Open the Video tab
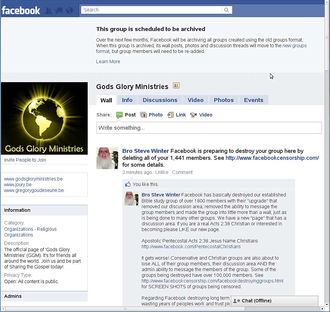 (196, 100)
